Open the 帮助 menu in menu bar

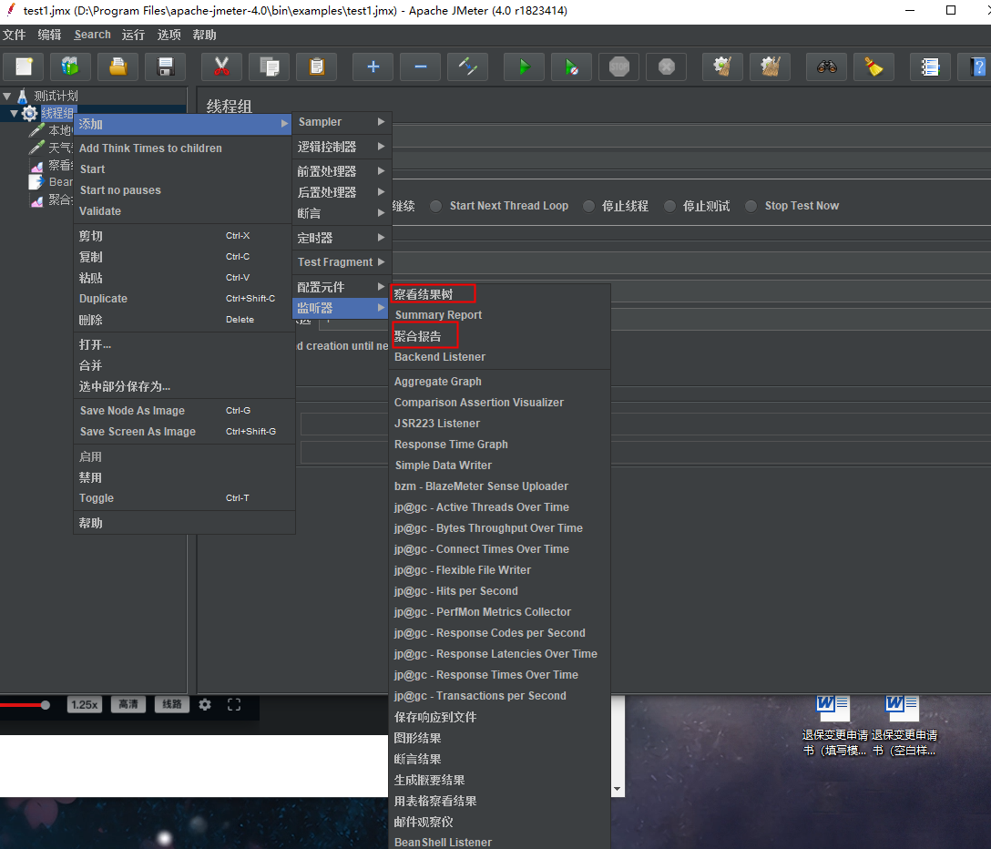tap(204, 35)
